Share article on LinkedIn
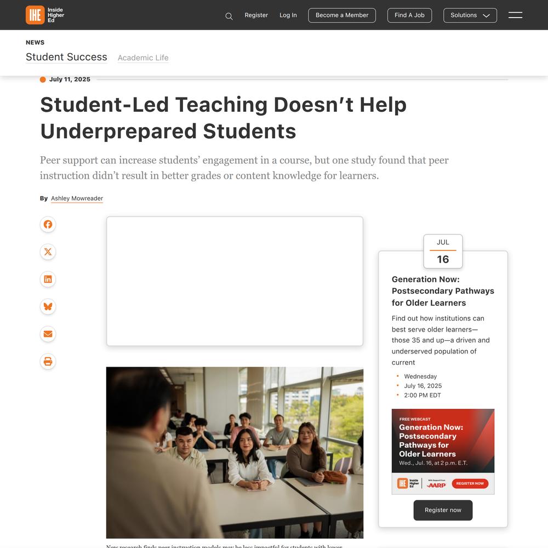Image resolution: width=548 pixels, height=548 pixels. pyautogui.click(x=48, y=279)
